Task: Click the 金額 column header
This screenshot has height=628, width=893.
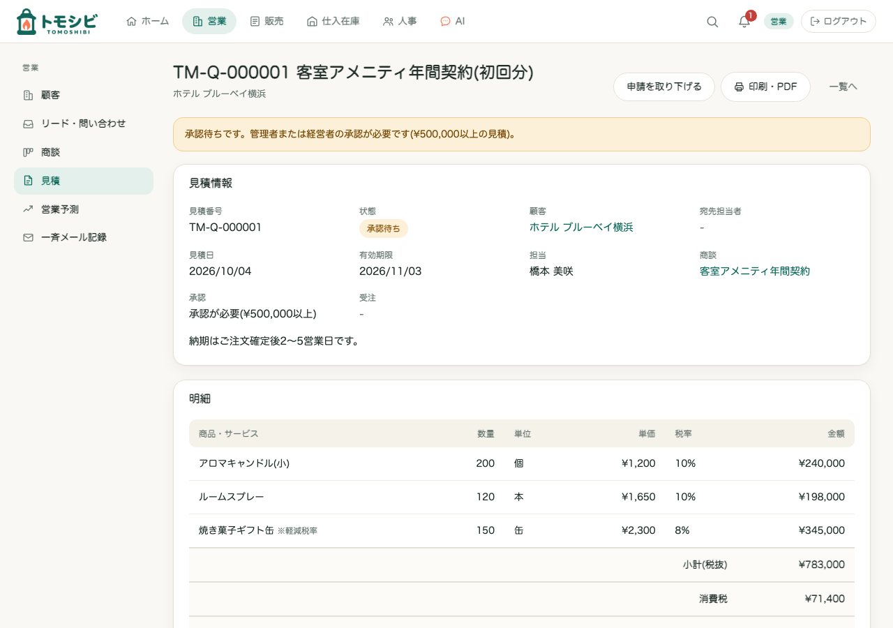Action: [x=836, y=433]
